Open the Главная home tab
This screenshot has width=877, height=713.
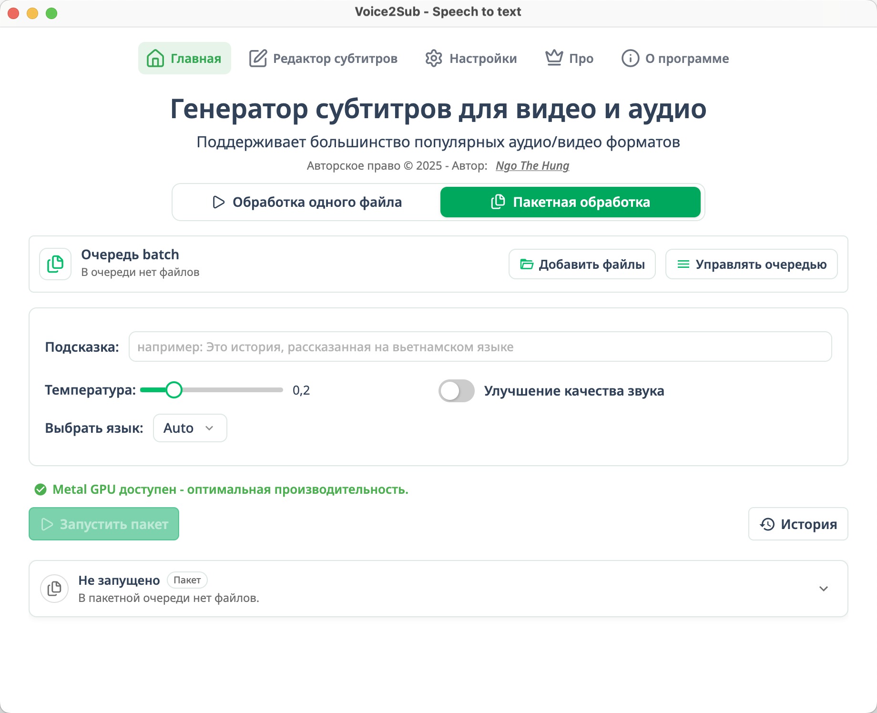click(x=184, y=58)
